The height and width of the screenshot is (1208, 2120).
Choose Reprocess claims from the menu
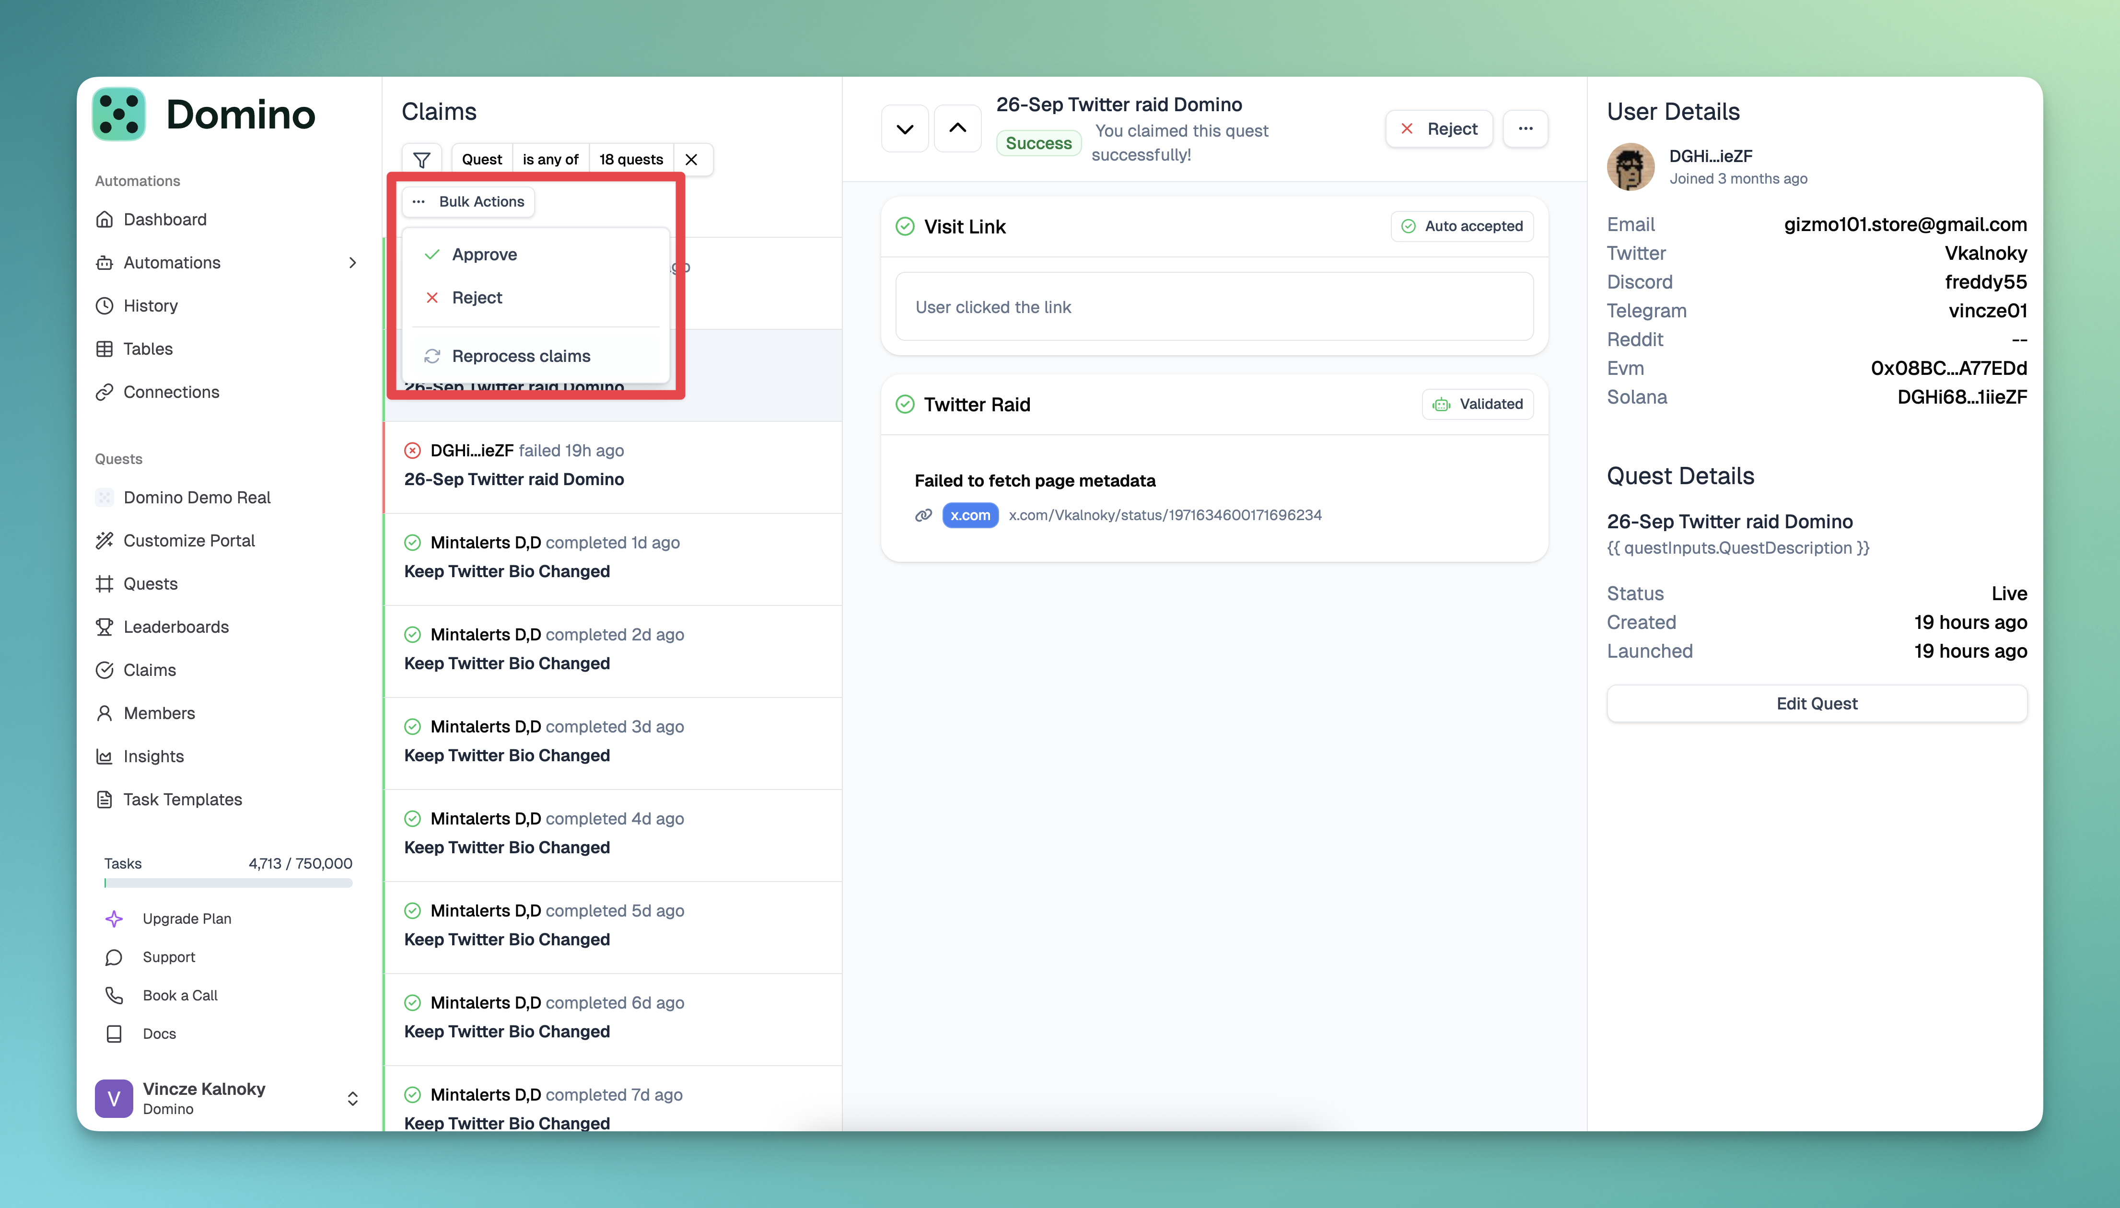(520, 356)
